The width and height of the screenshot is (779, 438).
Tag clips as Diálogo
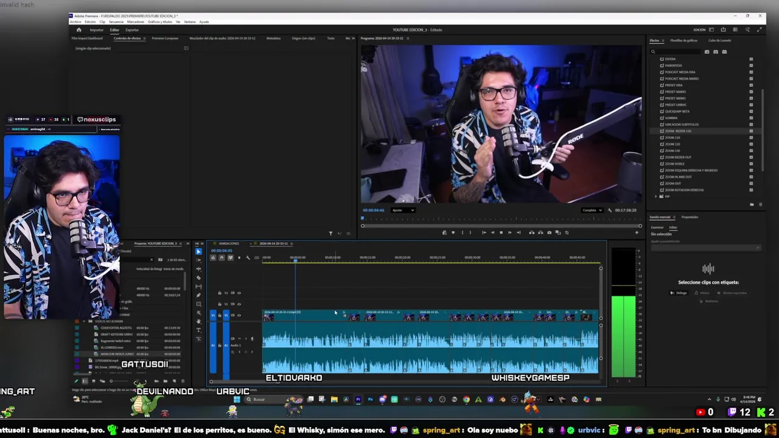coord(679,293)
